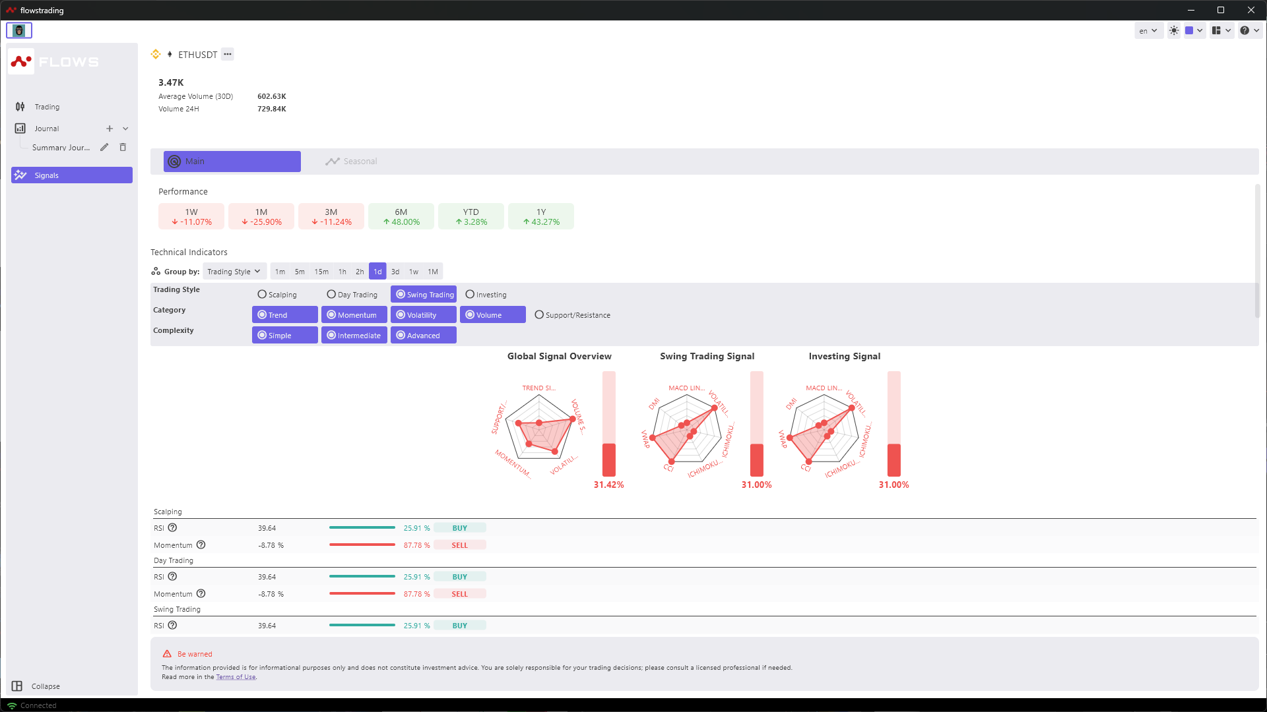The height and width of the screenshot is (712, 1267).
Task: Click the RSI help icon under Scalping
Action: [172, 528]
